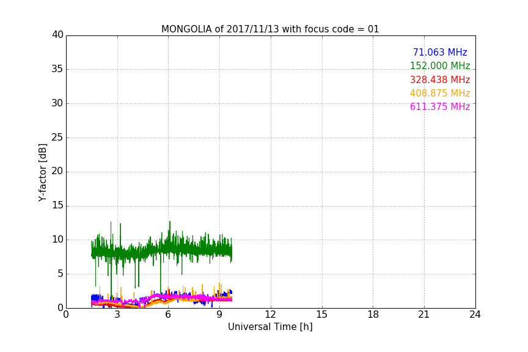The width and height of the screenshot is (528, 352).
Task: Select the 408.875 MHz legend label
Action: [440, 94]
